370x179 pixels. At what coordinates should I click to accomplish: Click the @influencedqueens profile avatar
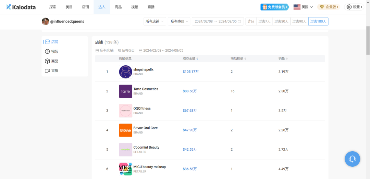tap(45, 22)
